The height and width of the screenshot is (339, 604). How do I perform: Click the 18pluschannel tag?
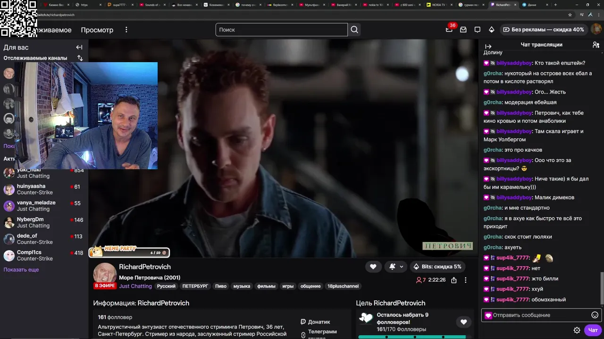pyautogui.click(x=343, y=286)
